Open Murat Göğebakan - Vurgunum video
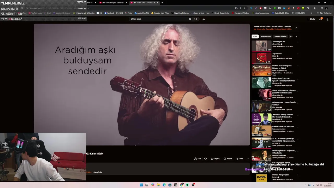 (261, 155)
